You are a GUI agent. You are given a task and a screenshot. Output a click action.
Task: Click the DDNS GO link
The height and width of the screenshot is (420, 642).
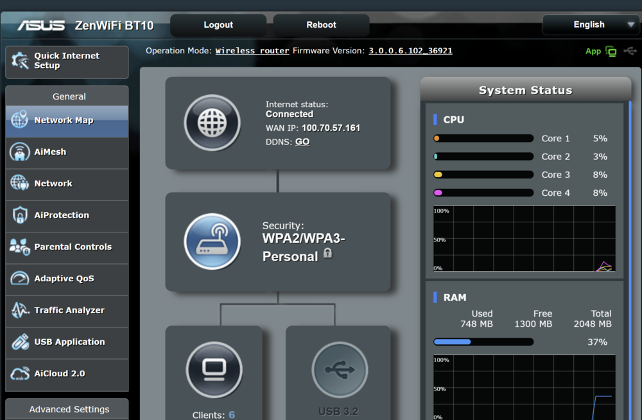302,142
